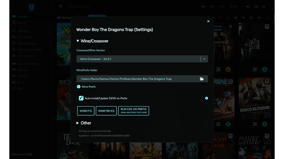Expand the Other settings section
The width and height of the screenshot is (284, 159).
pyautogui.click(x=84, y=123)
